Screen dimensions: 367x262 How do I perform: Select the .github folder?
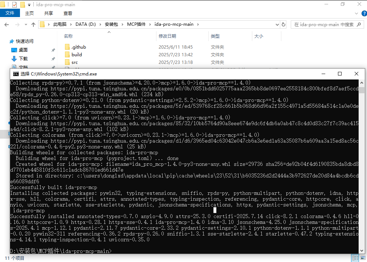point(78,47)
